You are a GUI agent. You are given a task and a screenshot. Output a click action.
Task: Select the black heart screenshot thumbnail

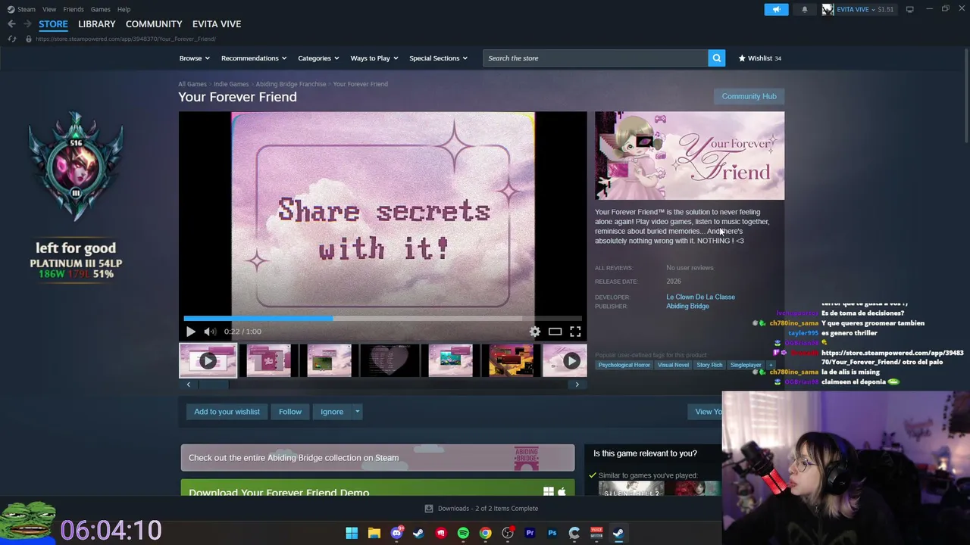[390, 361]
